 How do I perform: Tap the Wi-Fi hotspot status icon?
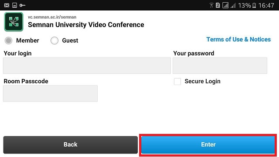coord(211,5)
